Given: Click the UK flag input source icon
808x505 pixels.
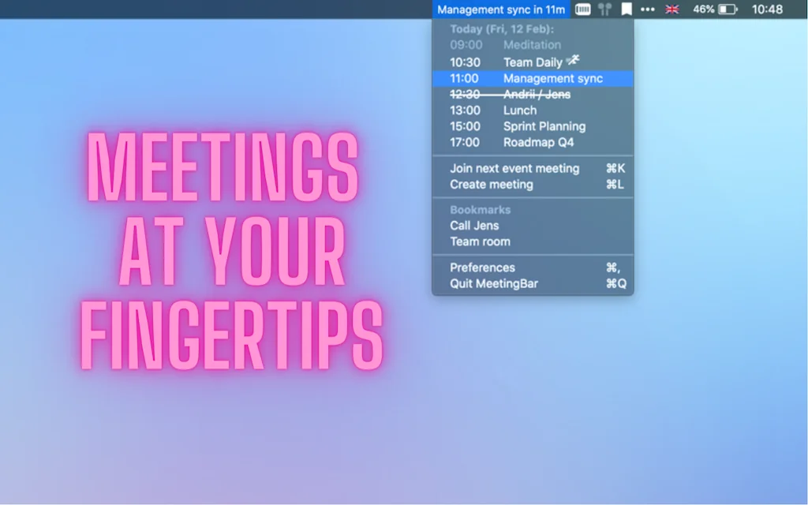Looking at the screenshot, I should (x=671, y=9).
